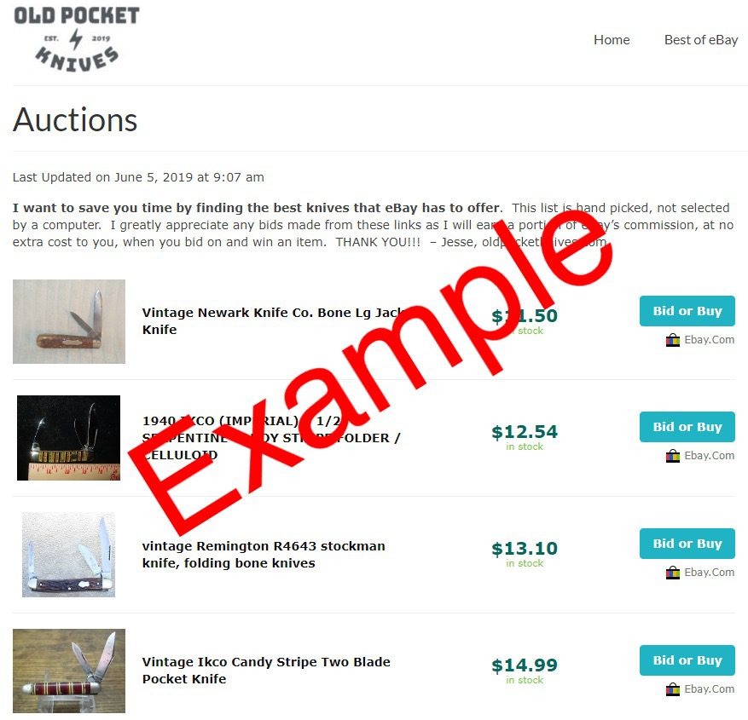Viewport: 748px width, 720px height.
Task: Open Remington stockman knife thumbnail
Action: click(69, 555)
